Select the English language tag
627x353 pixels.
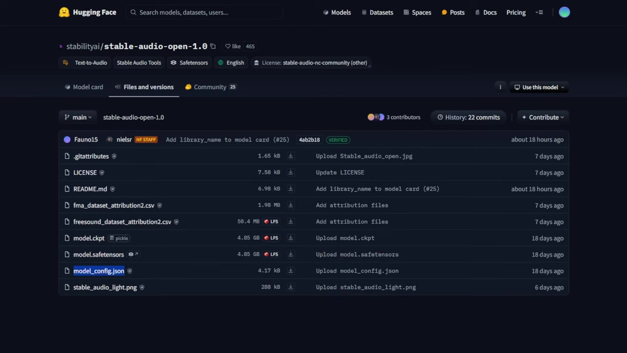coord(231,63)
